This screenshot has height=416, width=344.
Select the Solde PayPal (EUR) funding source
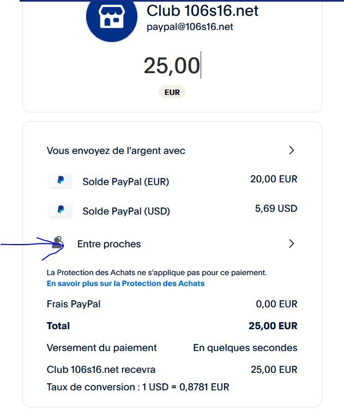click(x=125, y=181)
